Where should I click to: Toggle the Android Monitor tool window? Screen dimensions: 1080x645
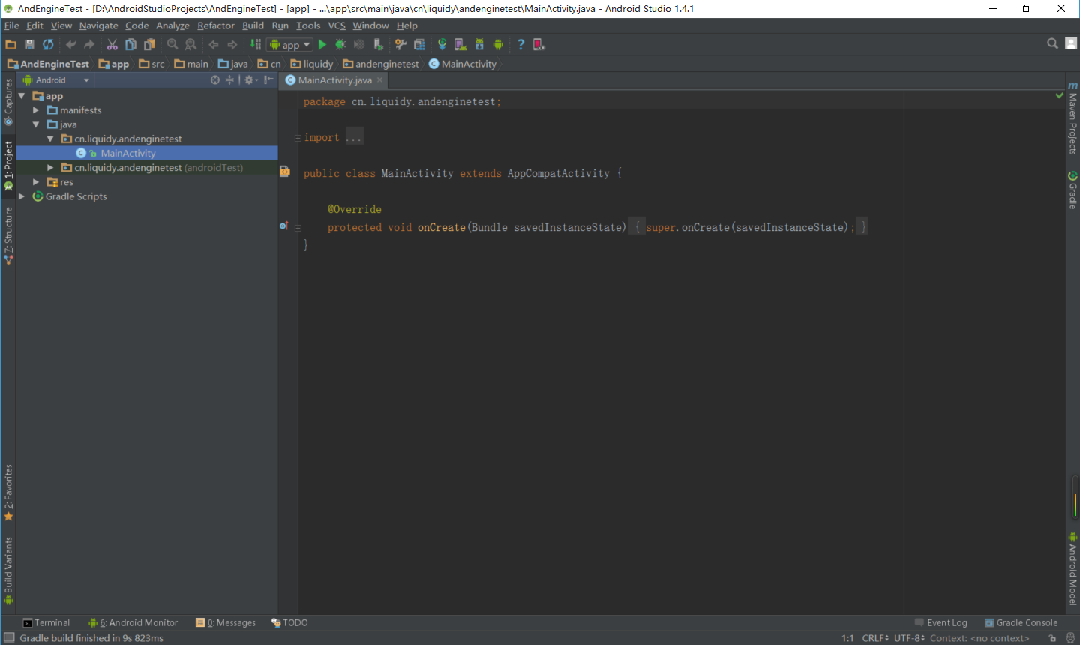point(133,622)
